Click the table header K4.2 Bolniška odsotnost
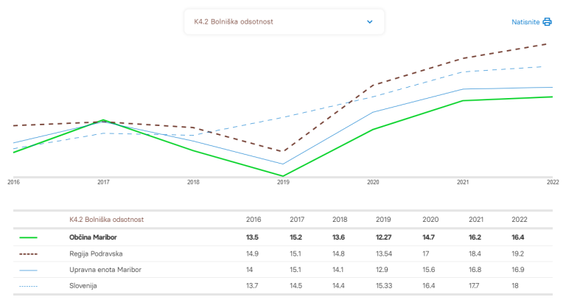Image resolution: width=566 pixels, height=300 pixels. (x=106, y=220)
